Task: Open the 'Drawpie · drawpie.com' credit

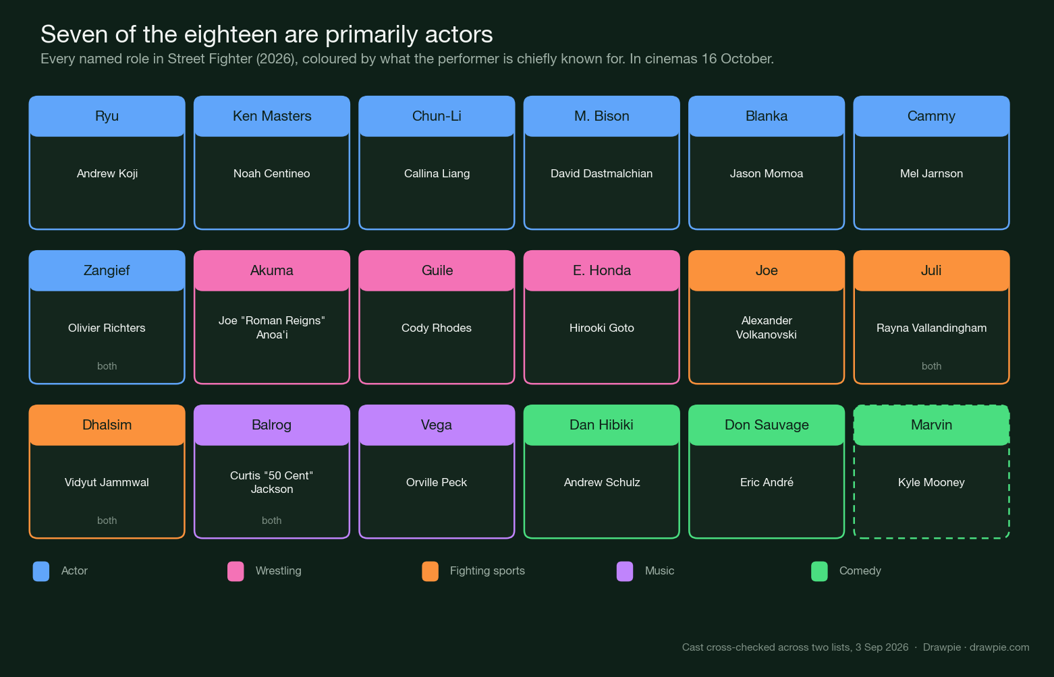Action: 976,647
